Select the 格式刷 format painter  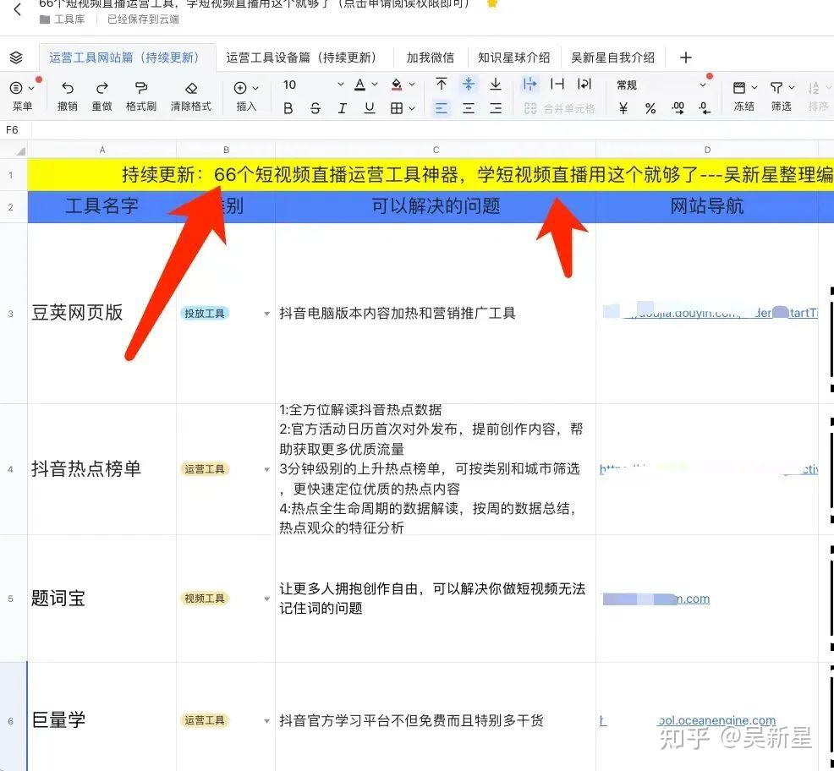[x=141, y=87]
